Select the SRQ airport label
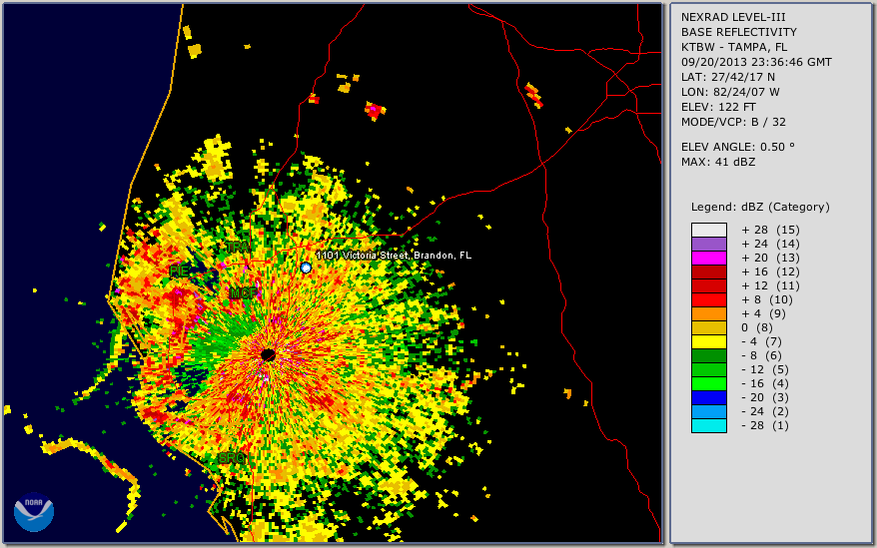Screen dimensions: 877x548 [232, 457]
